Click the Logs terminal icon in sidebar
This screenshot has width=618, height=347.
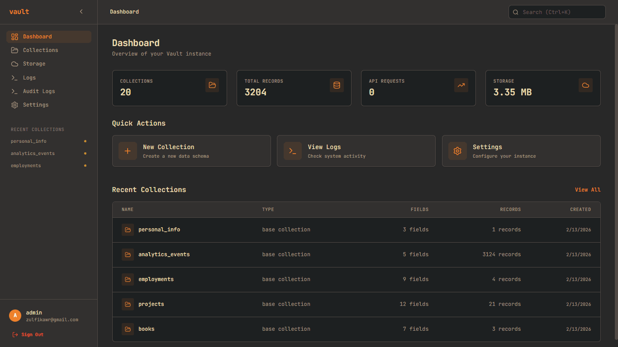pos(14,78)
